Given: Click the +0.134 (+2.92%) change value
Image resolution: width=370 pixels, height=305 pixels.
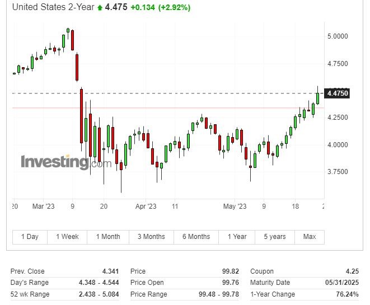Looking at the screenshot, I should click(160, 8).
